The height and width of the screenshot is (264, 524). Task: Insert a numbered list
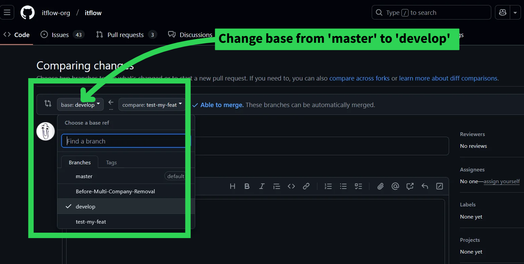pos(328,186)
